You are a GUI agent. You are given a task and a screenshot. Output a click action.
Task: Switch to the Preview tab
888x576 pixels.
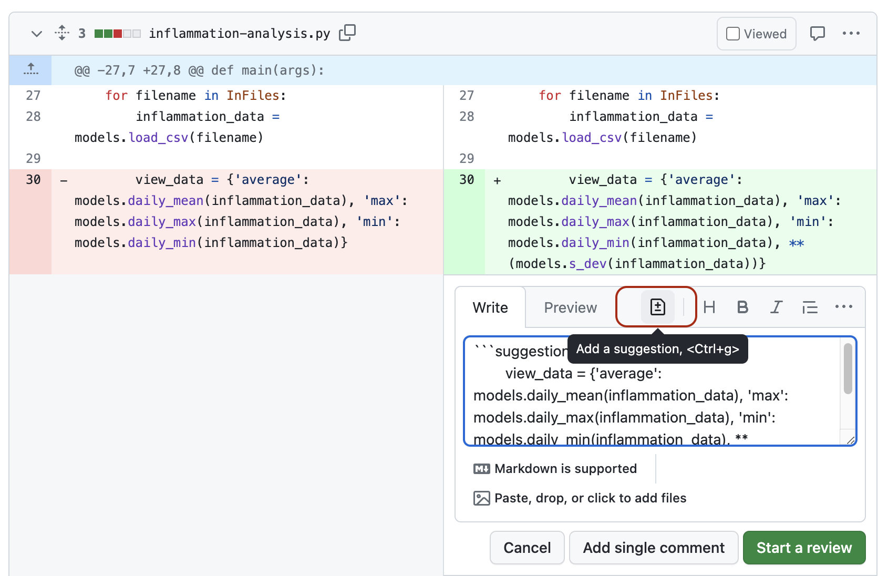(x=570, y=307)
